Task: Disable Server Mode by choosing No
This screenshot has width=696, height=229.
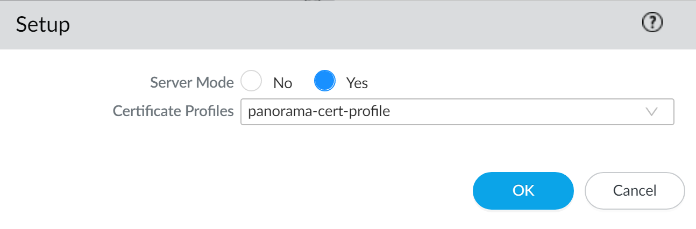Action: (x=251, y=82)
